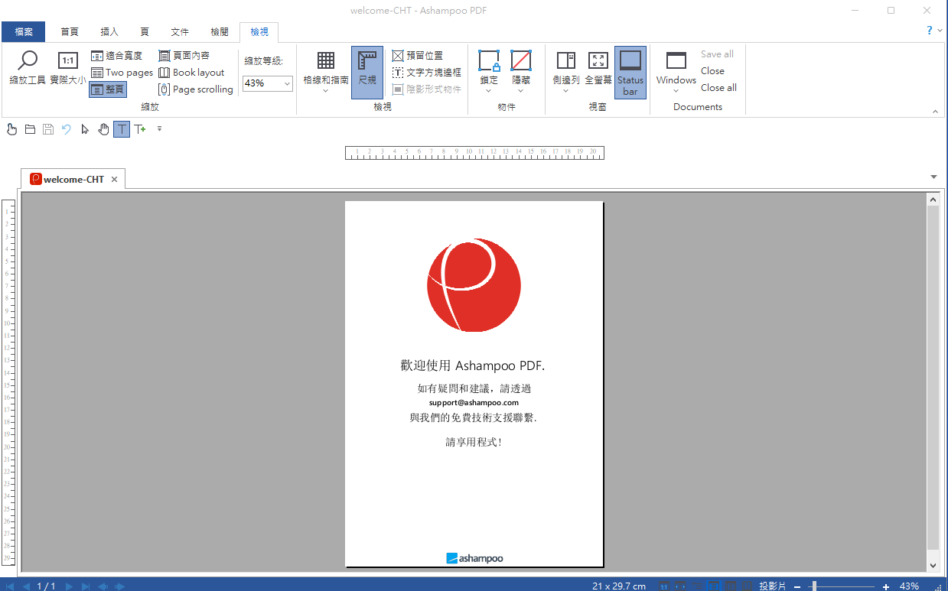The height and width of the screenshot is (591, 948).
Task: Open quick access toolbar customize arrow
Action: point(159,129)
